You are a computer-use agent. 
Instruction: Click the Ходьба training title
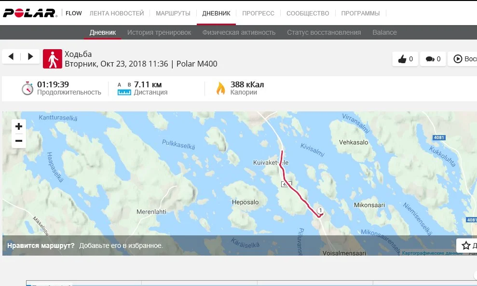(78, 54)
